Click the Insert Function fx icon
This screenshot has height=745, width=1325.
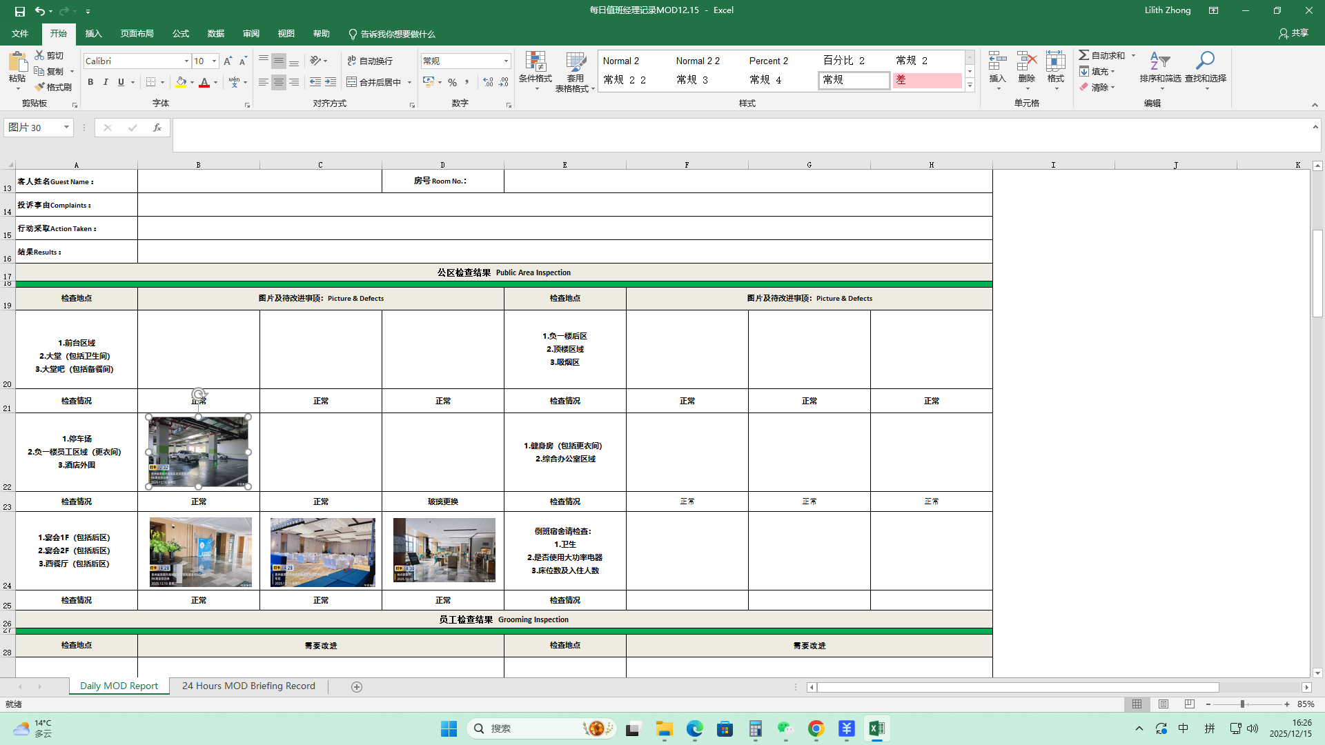coord(157,128)
